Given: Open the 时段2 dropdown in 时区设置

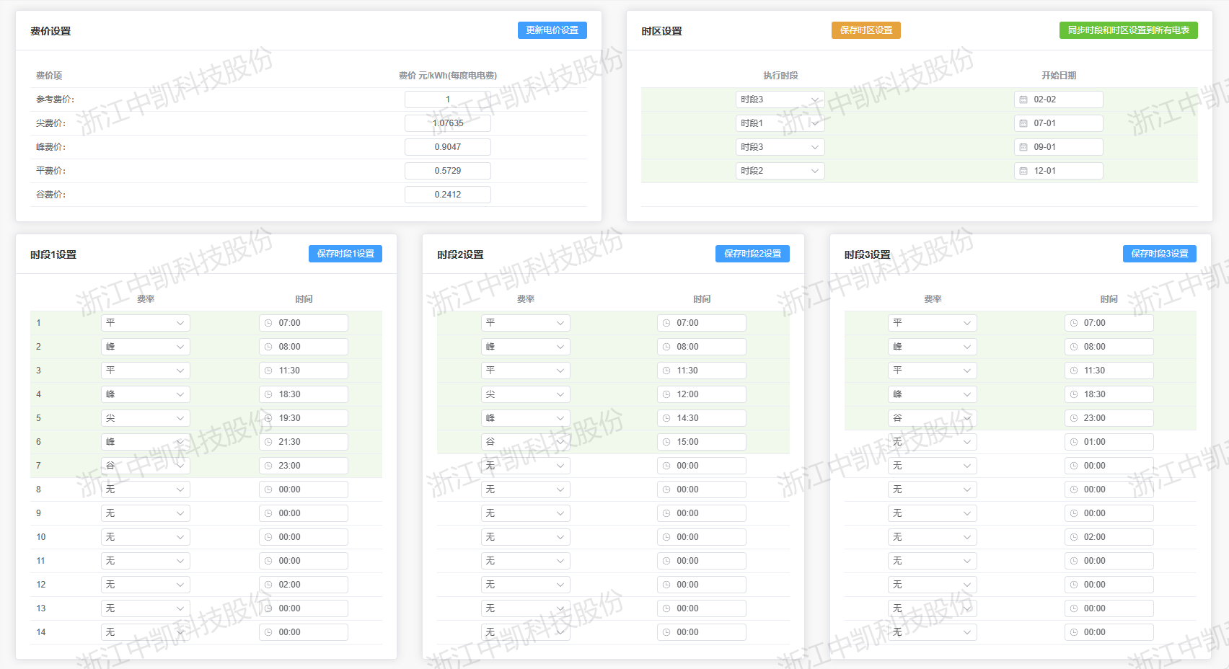Looking at the screenshot, I should (780, 171).
